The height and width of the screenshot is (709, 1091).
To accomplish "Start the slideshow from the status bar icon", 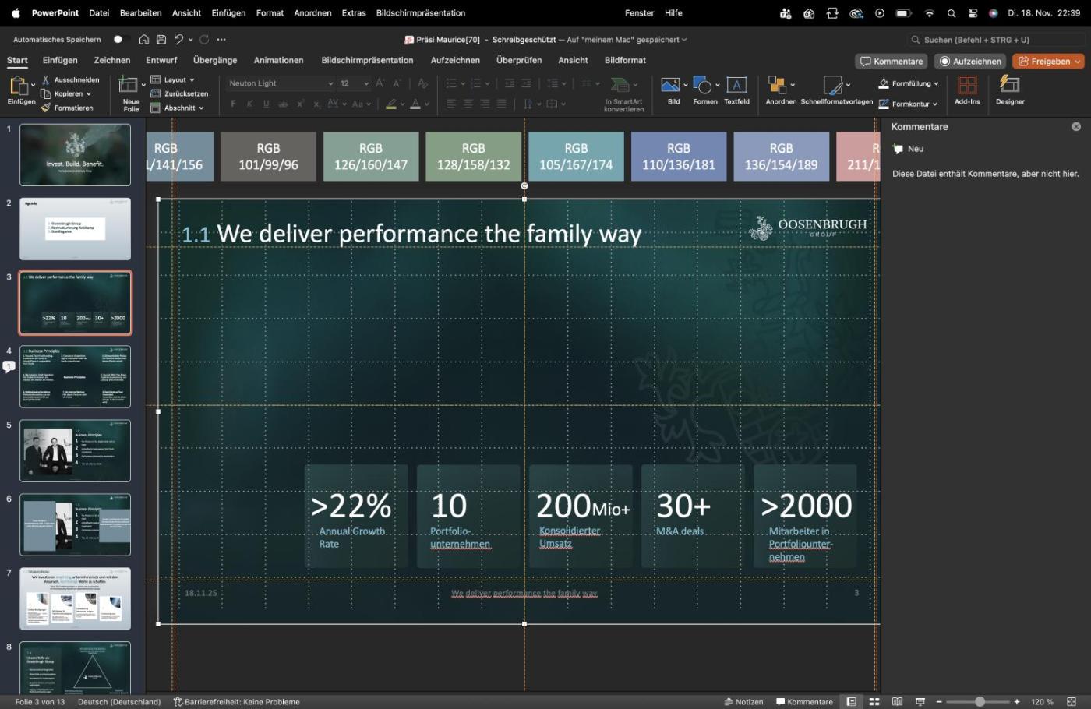I will click(920, 702).
